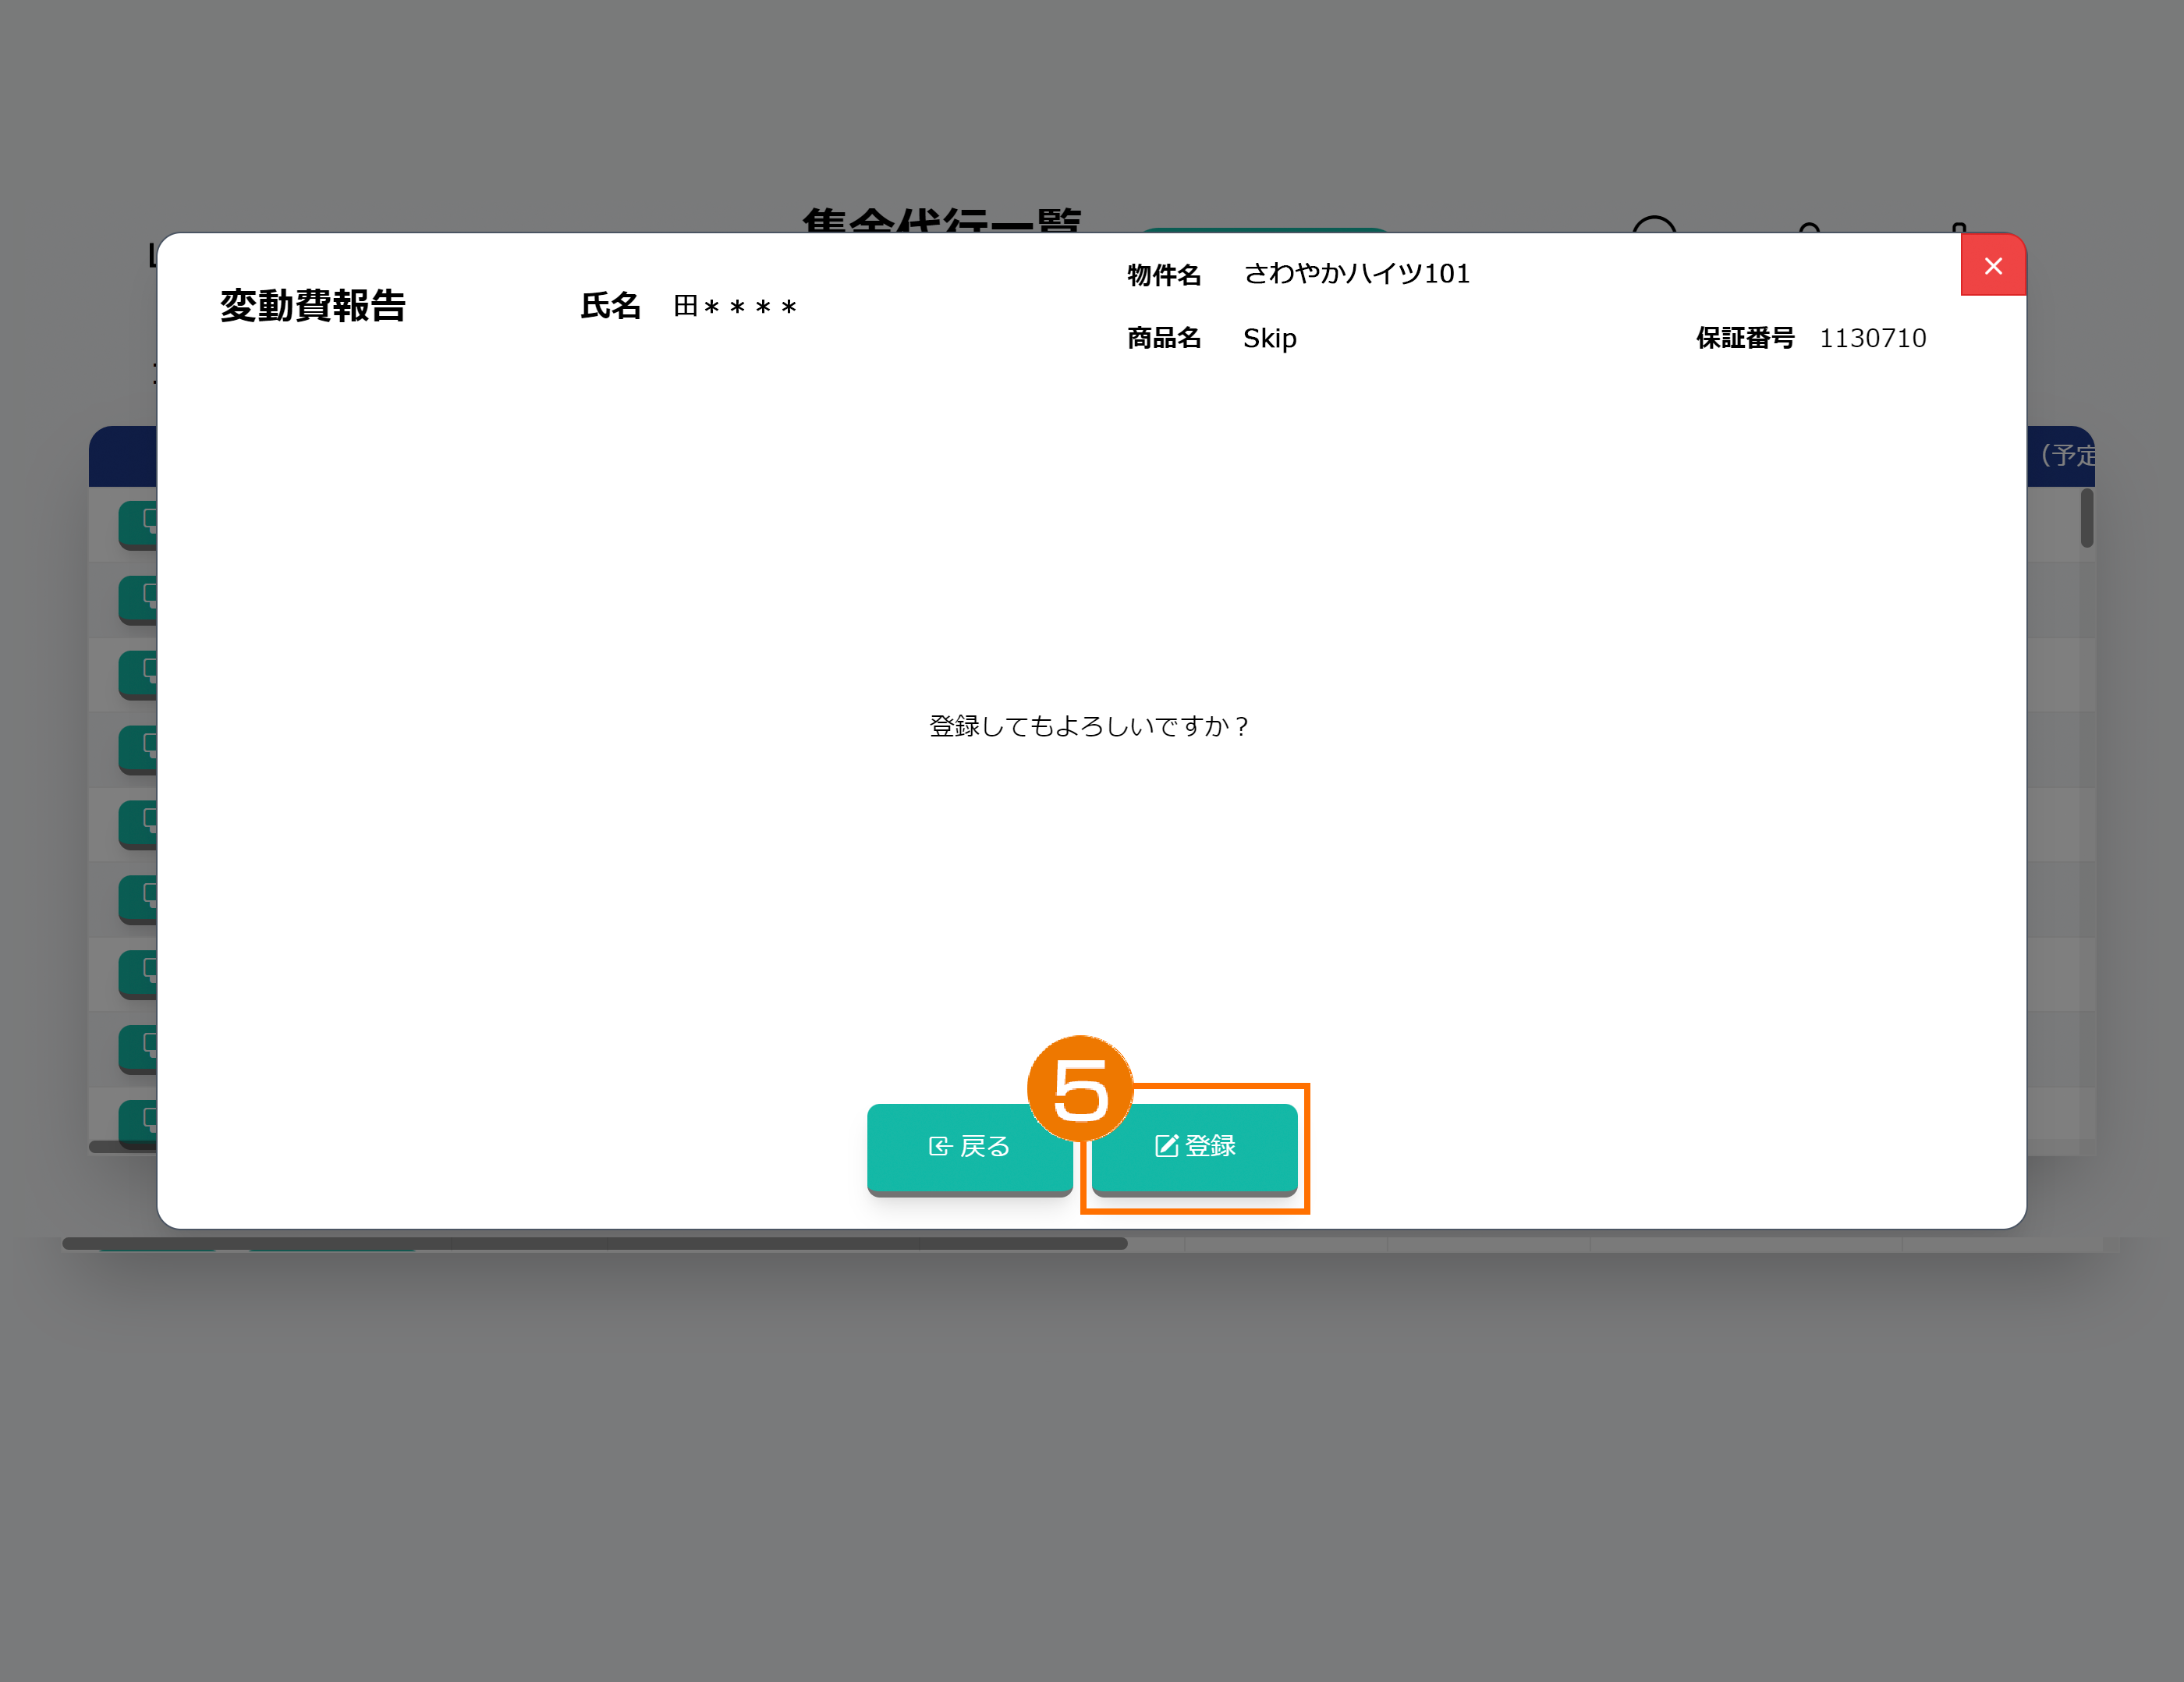Click the page's bottom horizontal scrollbar
Viewport: 2184px width, 1682px height.
click(x=594, y=1243)
